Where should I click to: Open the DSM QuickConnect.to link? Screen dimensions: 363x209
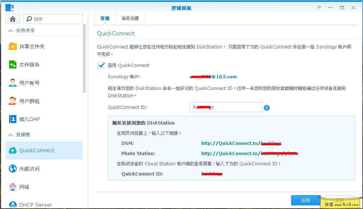(x=242, y=143)
